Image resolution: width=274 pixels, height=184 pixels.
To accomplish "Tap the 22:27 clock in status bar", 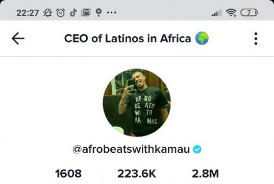I will [x=28, y=13].
